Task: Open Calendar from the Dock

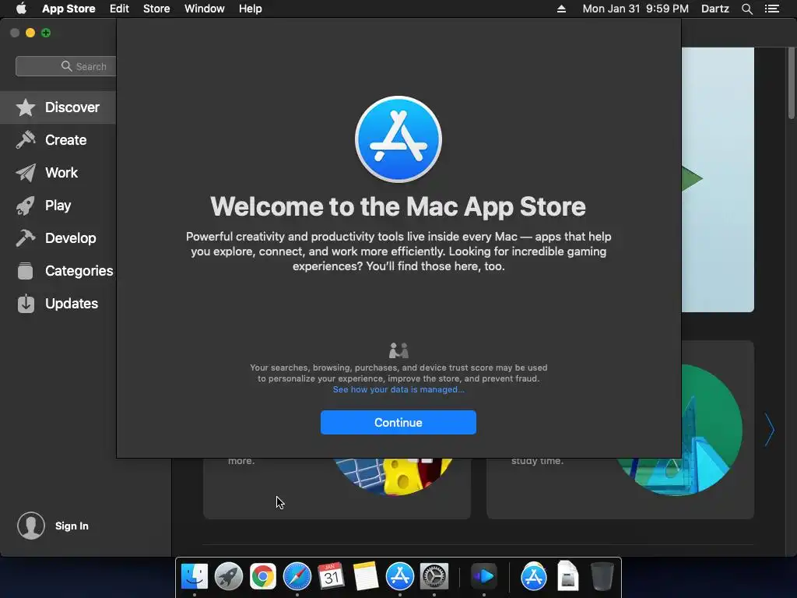Action: [331, 576]
